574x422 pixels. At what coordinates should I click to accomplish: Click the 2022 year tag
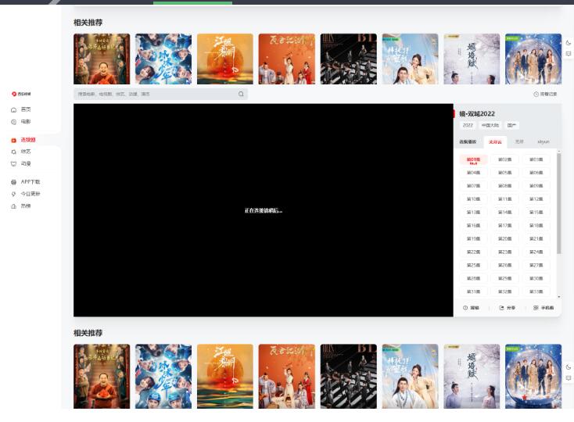(468, 125)
